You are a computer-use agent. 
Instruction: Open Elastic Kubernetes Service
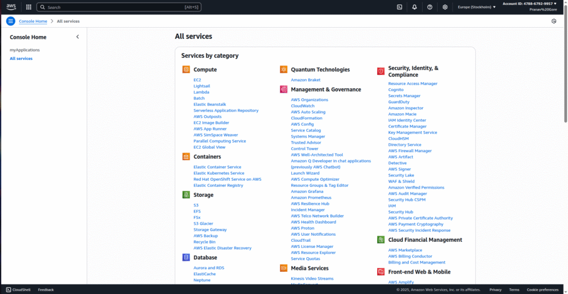[x=219, y=174]
